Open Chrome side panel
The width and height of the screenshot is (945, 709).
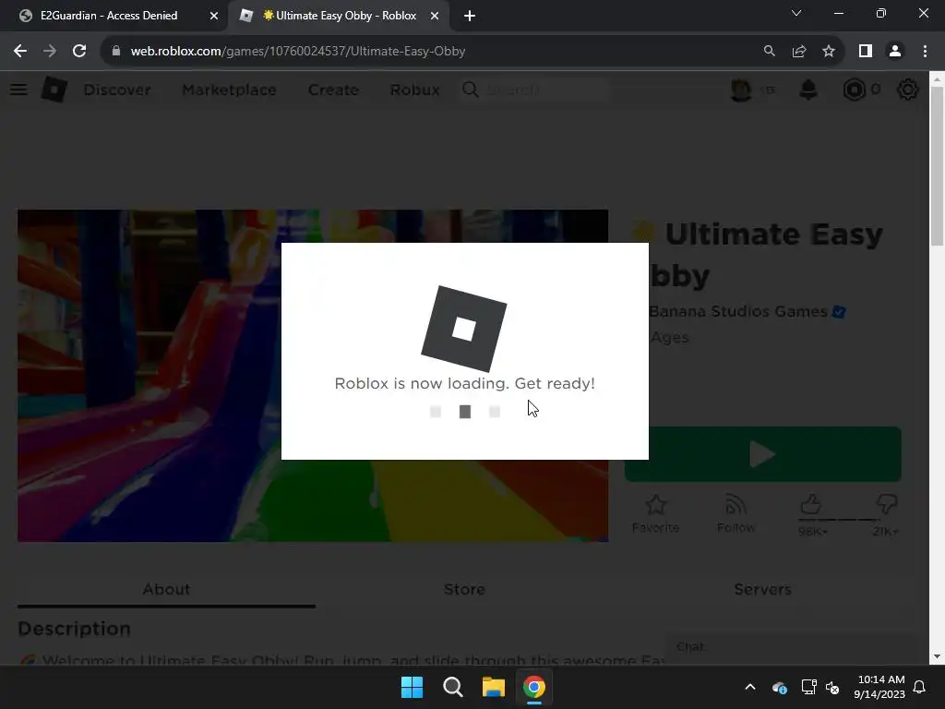click(866, 52)
